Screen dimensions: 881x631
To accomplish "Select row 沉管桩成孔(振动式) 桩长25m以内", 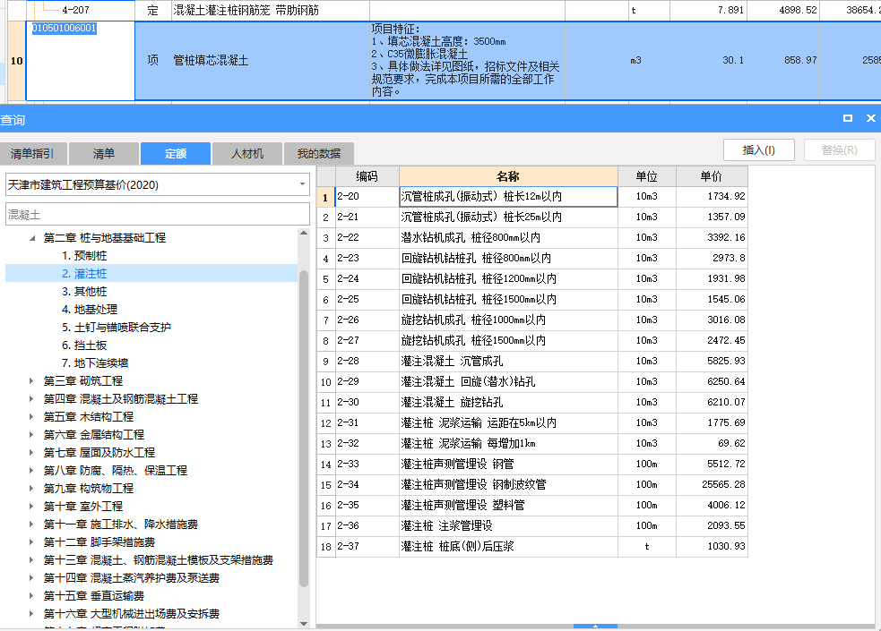I will tap(532, 217).
